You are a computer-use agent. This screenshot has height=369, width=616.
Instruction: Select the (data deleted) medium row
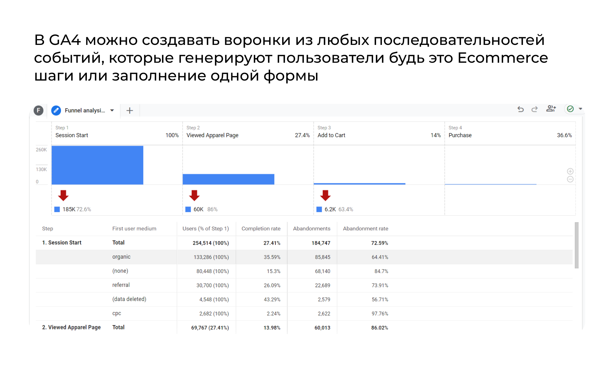coord(304,300)
